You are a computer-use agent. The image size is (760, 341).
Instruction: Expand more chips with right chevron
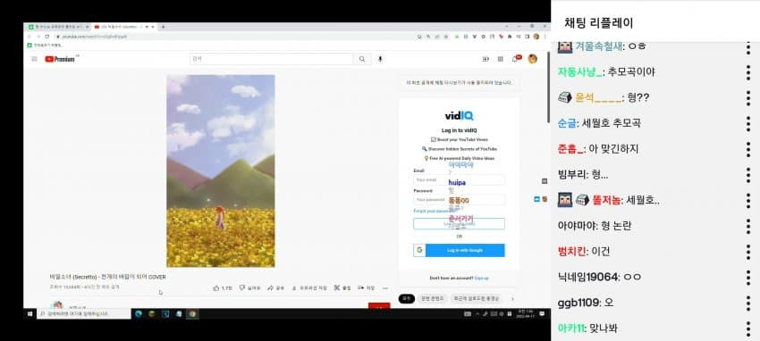click(513, 299)
